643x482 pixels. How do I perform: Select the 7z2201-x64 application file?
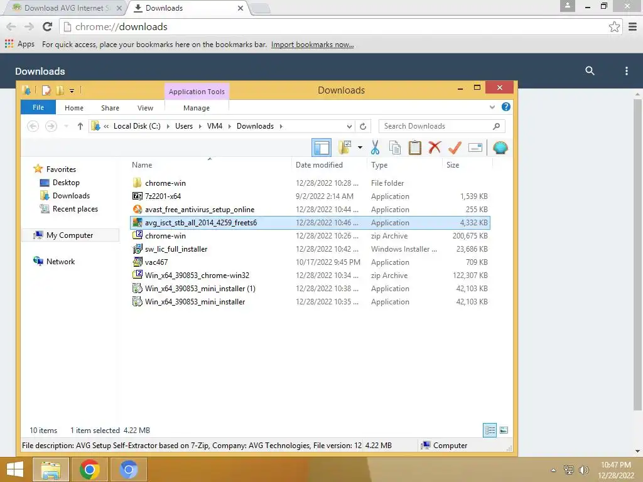coord(310,196)
